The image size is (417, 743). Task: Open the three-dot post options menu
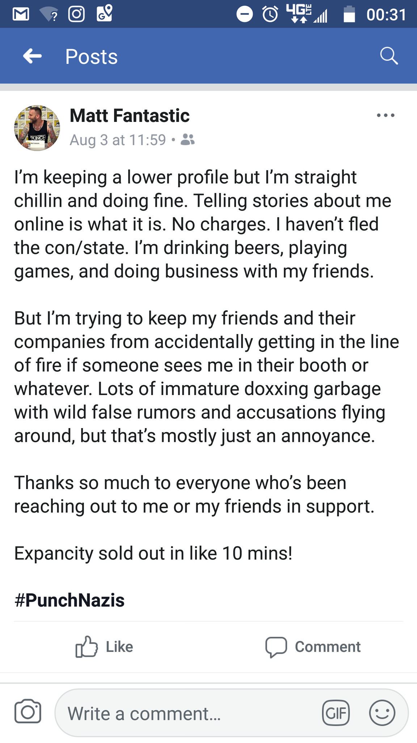(x=386, y=115)
